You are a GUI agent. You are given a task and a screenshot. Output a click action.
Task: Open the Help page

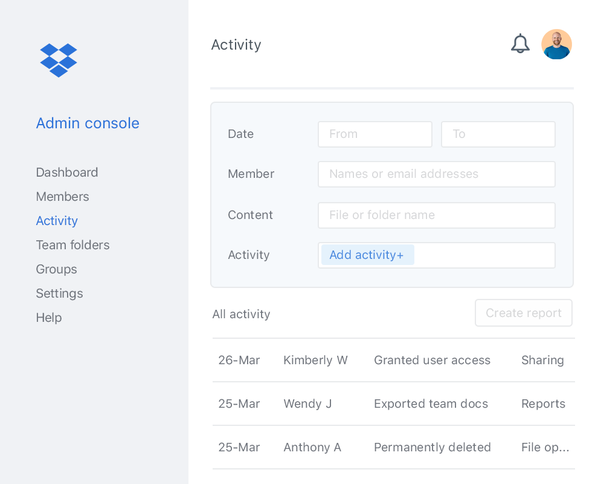coord(49,318)
